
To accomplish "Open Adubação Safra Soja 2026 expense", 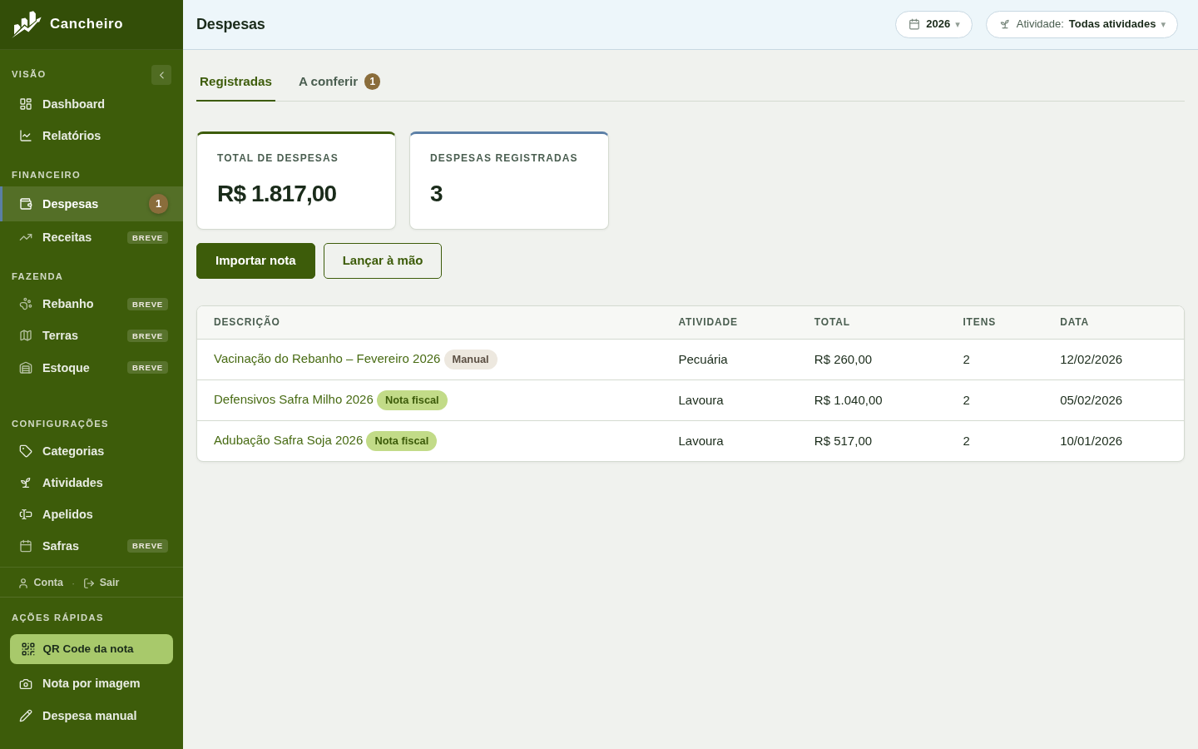I will (x=288, y=440).
